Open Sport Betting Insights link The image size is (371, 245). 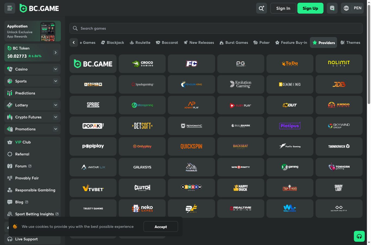(32, 214)
